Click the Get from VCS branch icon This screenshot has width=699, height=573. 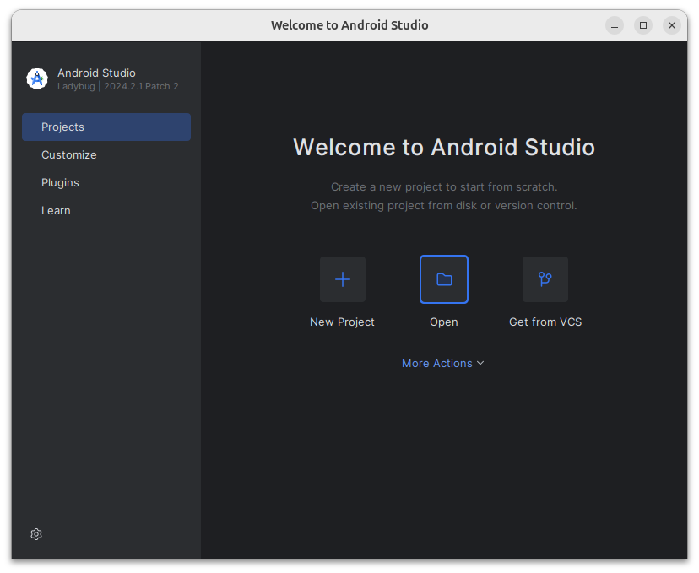coord(545,279)
